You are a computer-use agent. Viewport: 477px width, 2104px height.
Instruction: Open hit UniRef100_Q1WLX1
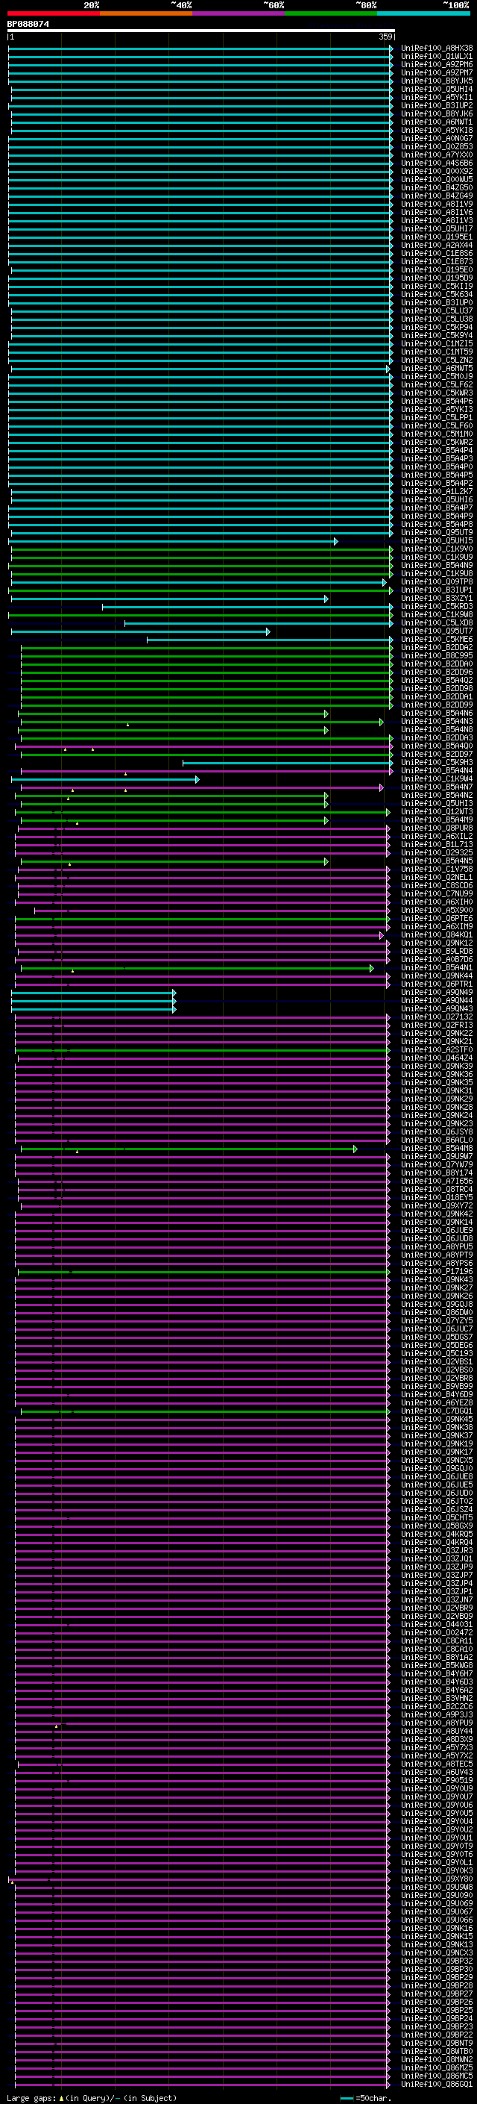[436, 57]
